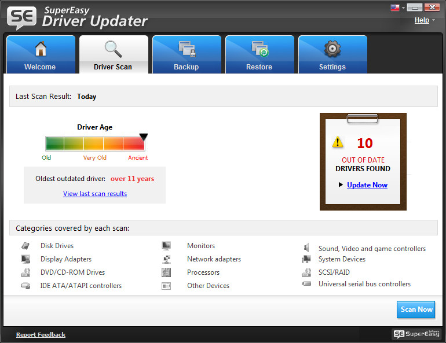This screenshot has width=446, height=343.
Task: Click the "Display Adapters" label
Action: [x=66, y=259]
